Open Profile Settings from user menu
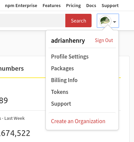134x142 pixels. [x=70, y=57]
